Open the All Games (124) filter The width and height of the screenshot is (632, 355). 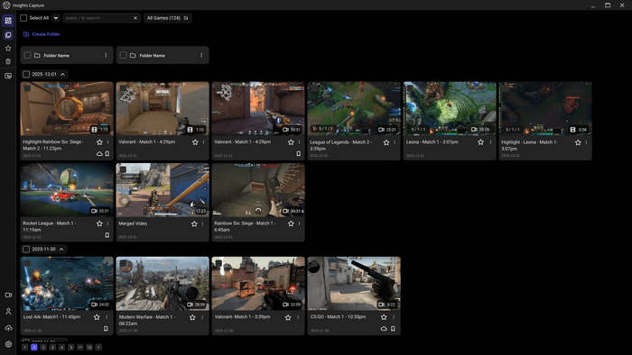coord(168,18)
